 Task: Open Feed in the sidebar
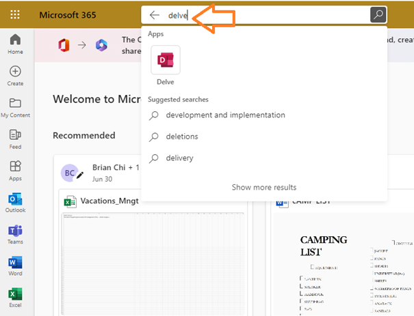click(15, 139)
